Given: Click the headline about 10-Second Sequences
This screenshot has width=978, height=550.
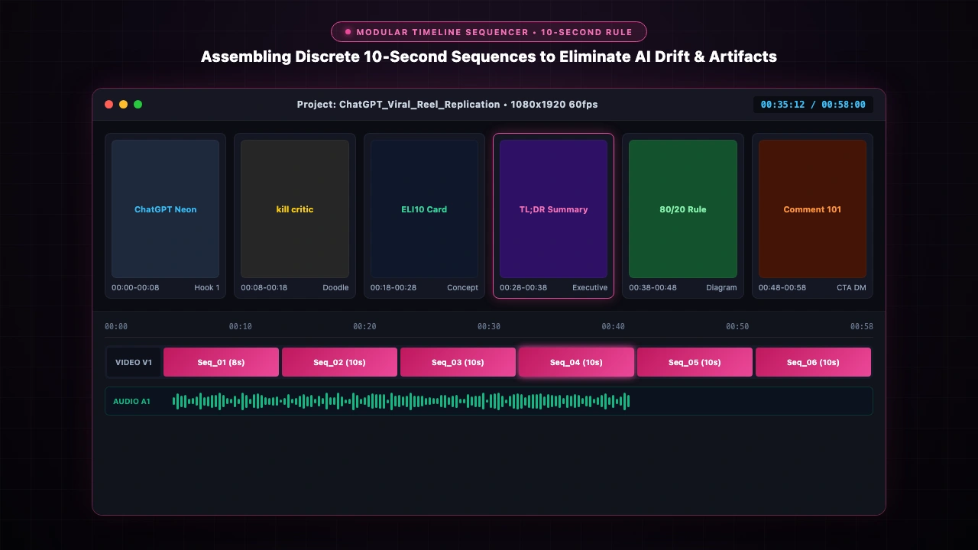Looking at the screenshot, I should click(489, 57).
